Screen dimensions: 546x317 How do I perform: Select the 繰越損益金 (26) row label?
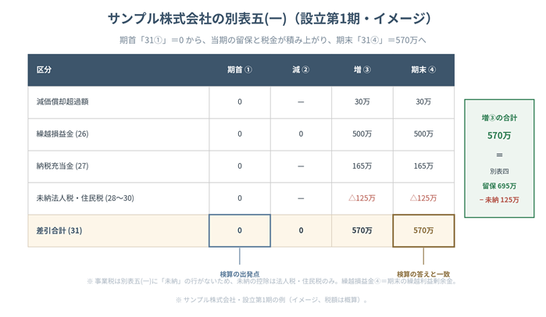[x=62, y=134]
